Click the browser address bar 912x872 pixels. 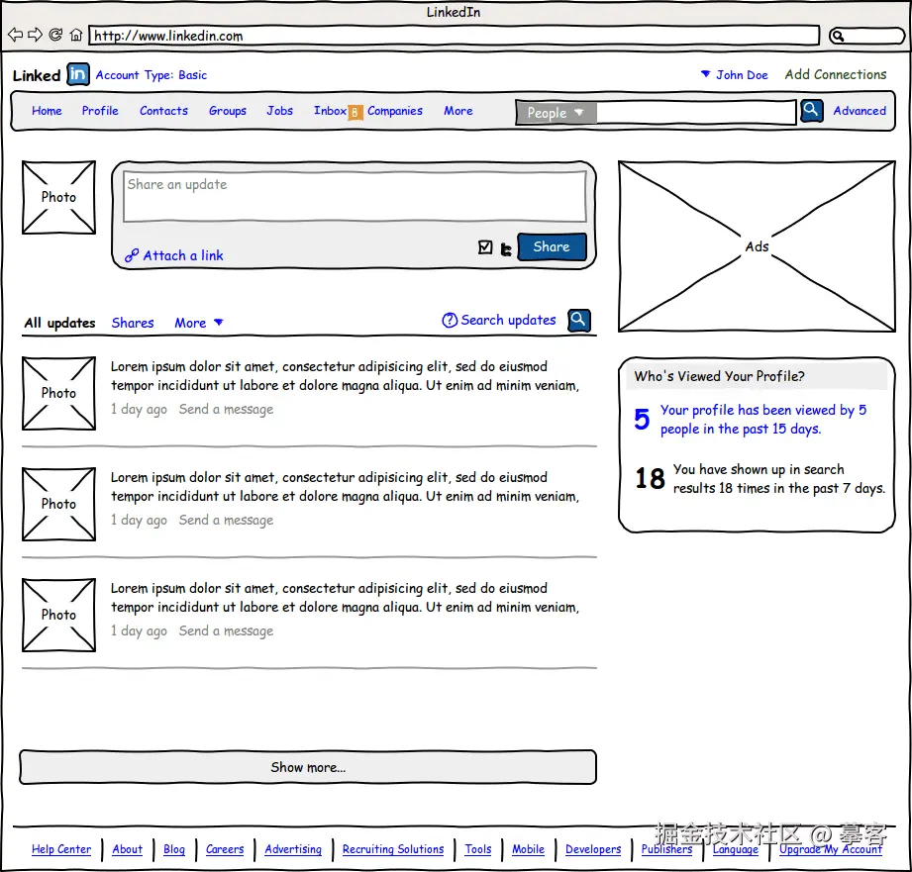pyautogui.click(x=454, y=36)
